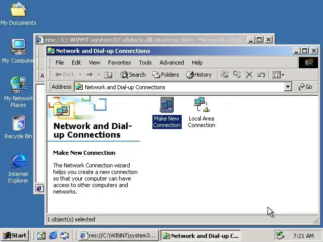Maximize the Internet Explorer background window

[259, 39]
